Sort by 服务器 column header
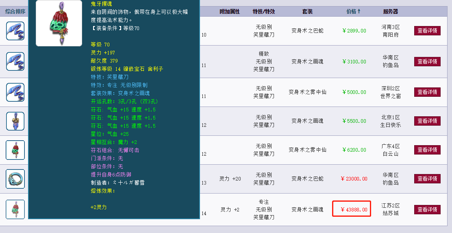Viewport: 452px width, 233px height. point(391,11)
